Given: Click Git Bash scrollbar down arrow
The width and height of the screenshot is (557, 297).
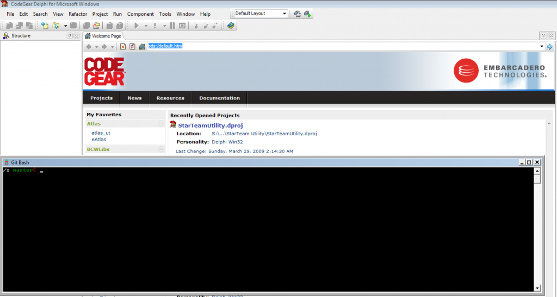Looking at the screenshot, I should pos(537,288).
